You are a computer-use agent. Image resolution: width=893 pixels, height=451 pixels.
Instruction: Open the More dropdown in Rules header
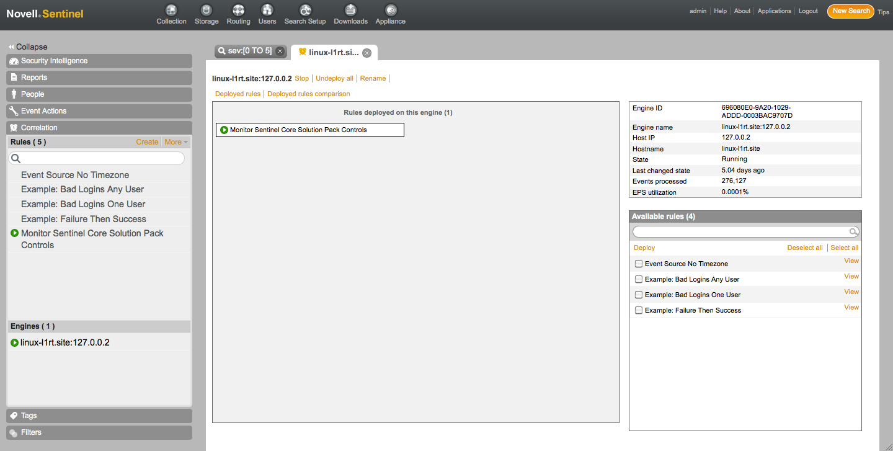pyautogui.click(x=175, y=142)
